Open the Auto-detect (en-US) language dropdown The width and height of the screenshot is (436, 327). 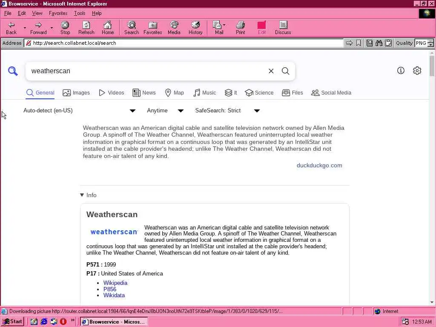tap(80, 111)
